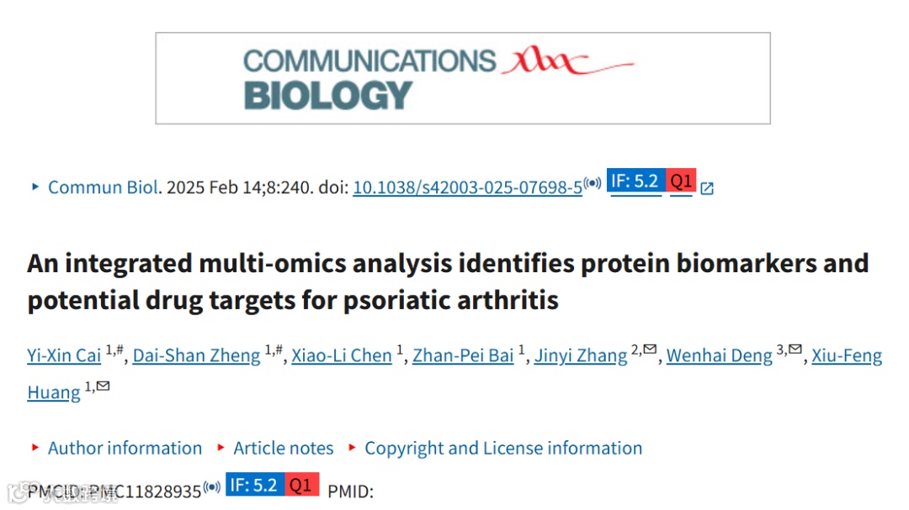
Task: Click the envelope icon after Xiu-Feng Huang
Action: point(104,386)
